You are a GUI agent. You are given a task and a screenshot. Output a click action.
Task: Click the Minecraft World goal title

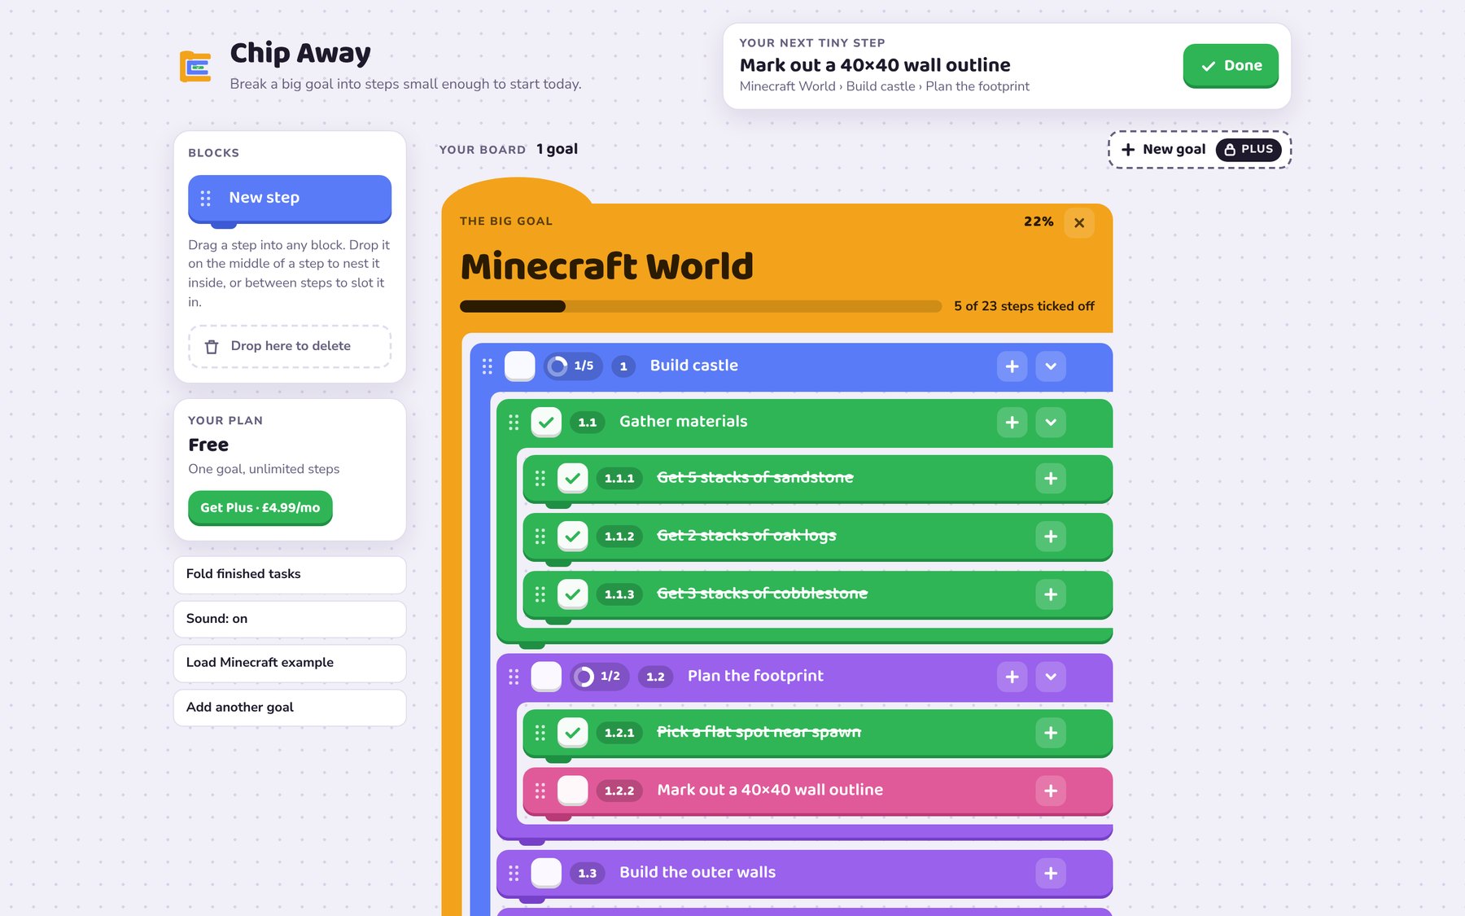[607, 266]
